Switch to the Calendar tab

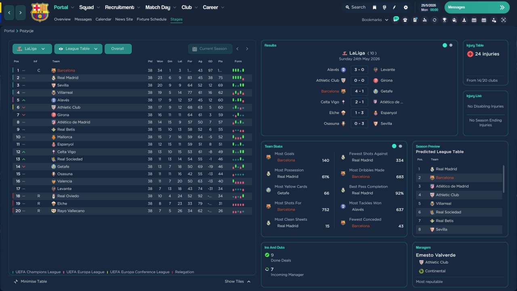103,19
